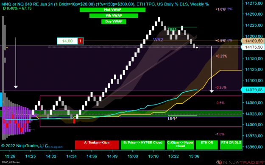Click the 14189,50 price axis marker
265x165 pixels.
253,41
